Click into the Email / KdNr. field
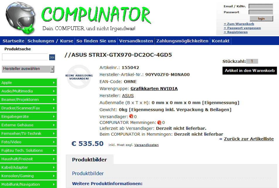 [x=261, y=6]
